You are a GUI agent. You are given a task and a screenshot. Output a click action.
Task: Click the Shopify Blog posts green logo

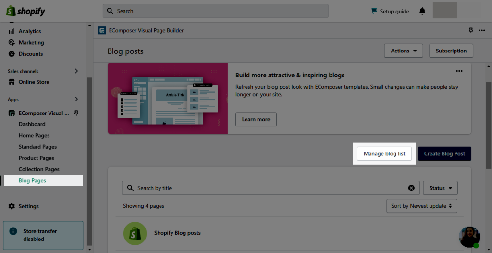(x=135, y=233)
